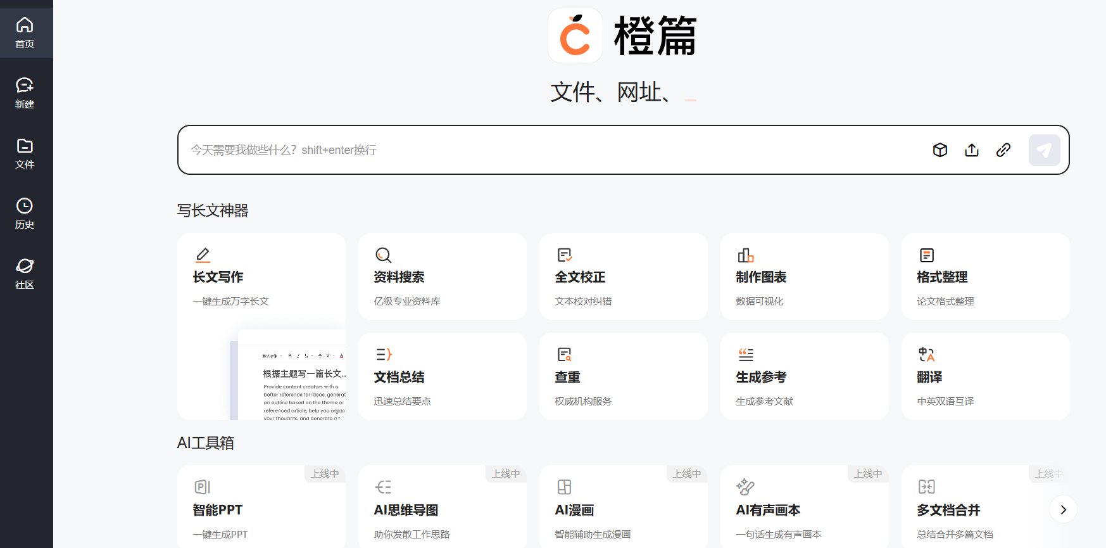Click the PPT icon on 智能PPT card
Image resolution: width=1106 pixels, height=548 pixels.
point(203,487)
